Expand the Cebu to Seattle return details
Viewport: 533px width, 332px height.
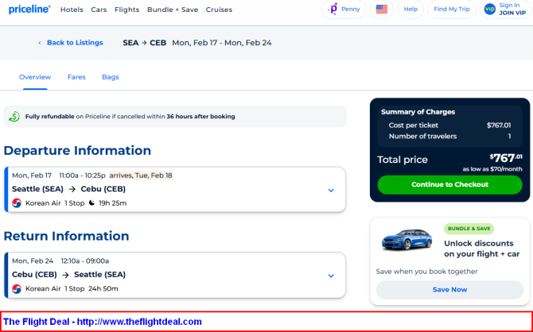point(331,276)
